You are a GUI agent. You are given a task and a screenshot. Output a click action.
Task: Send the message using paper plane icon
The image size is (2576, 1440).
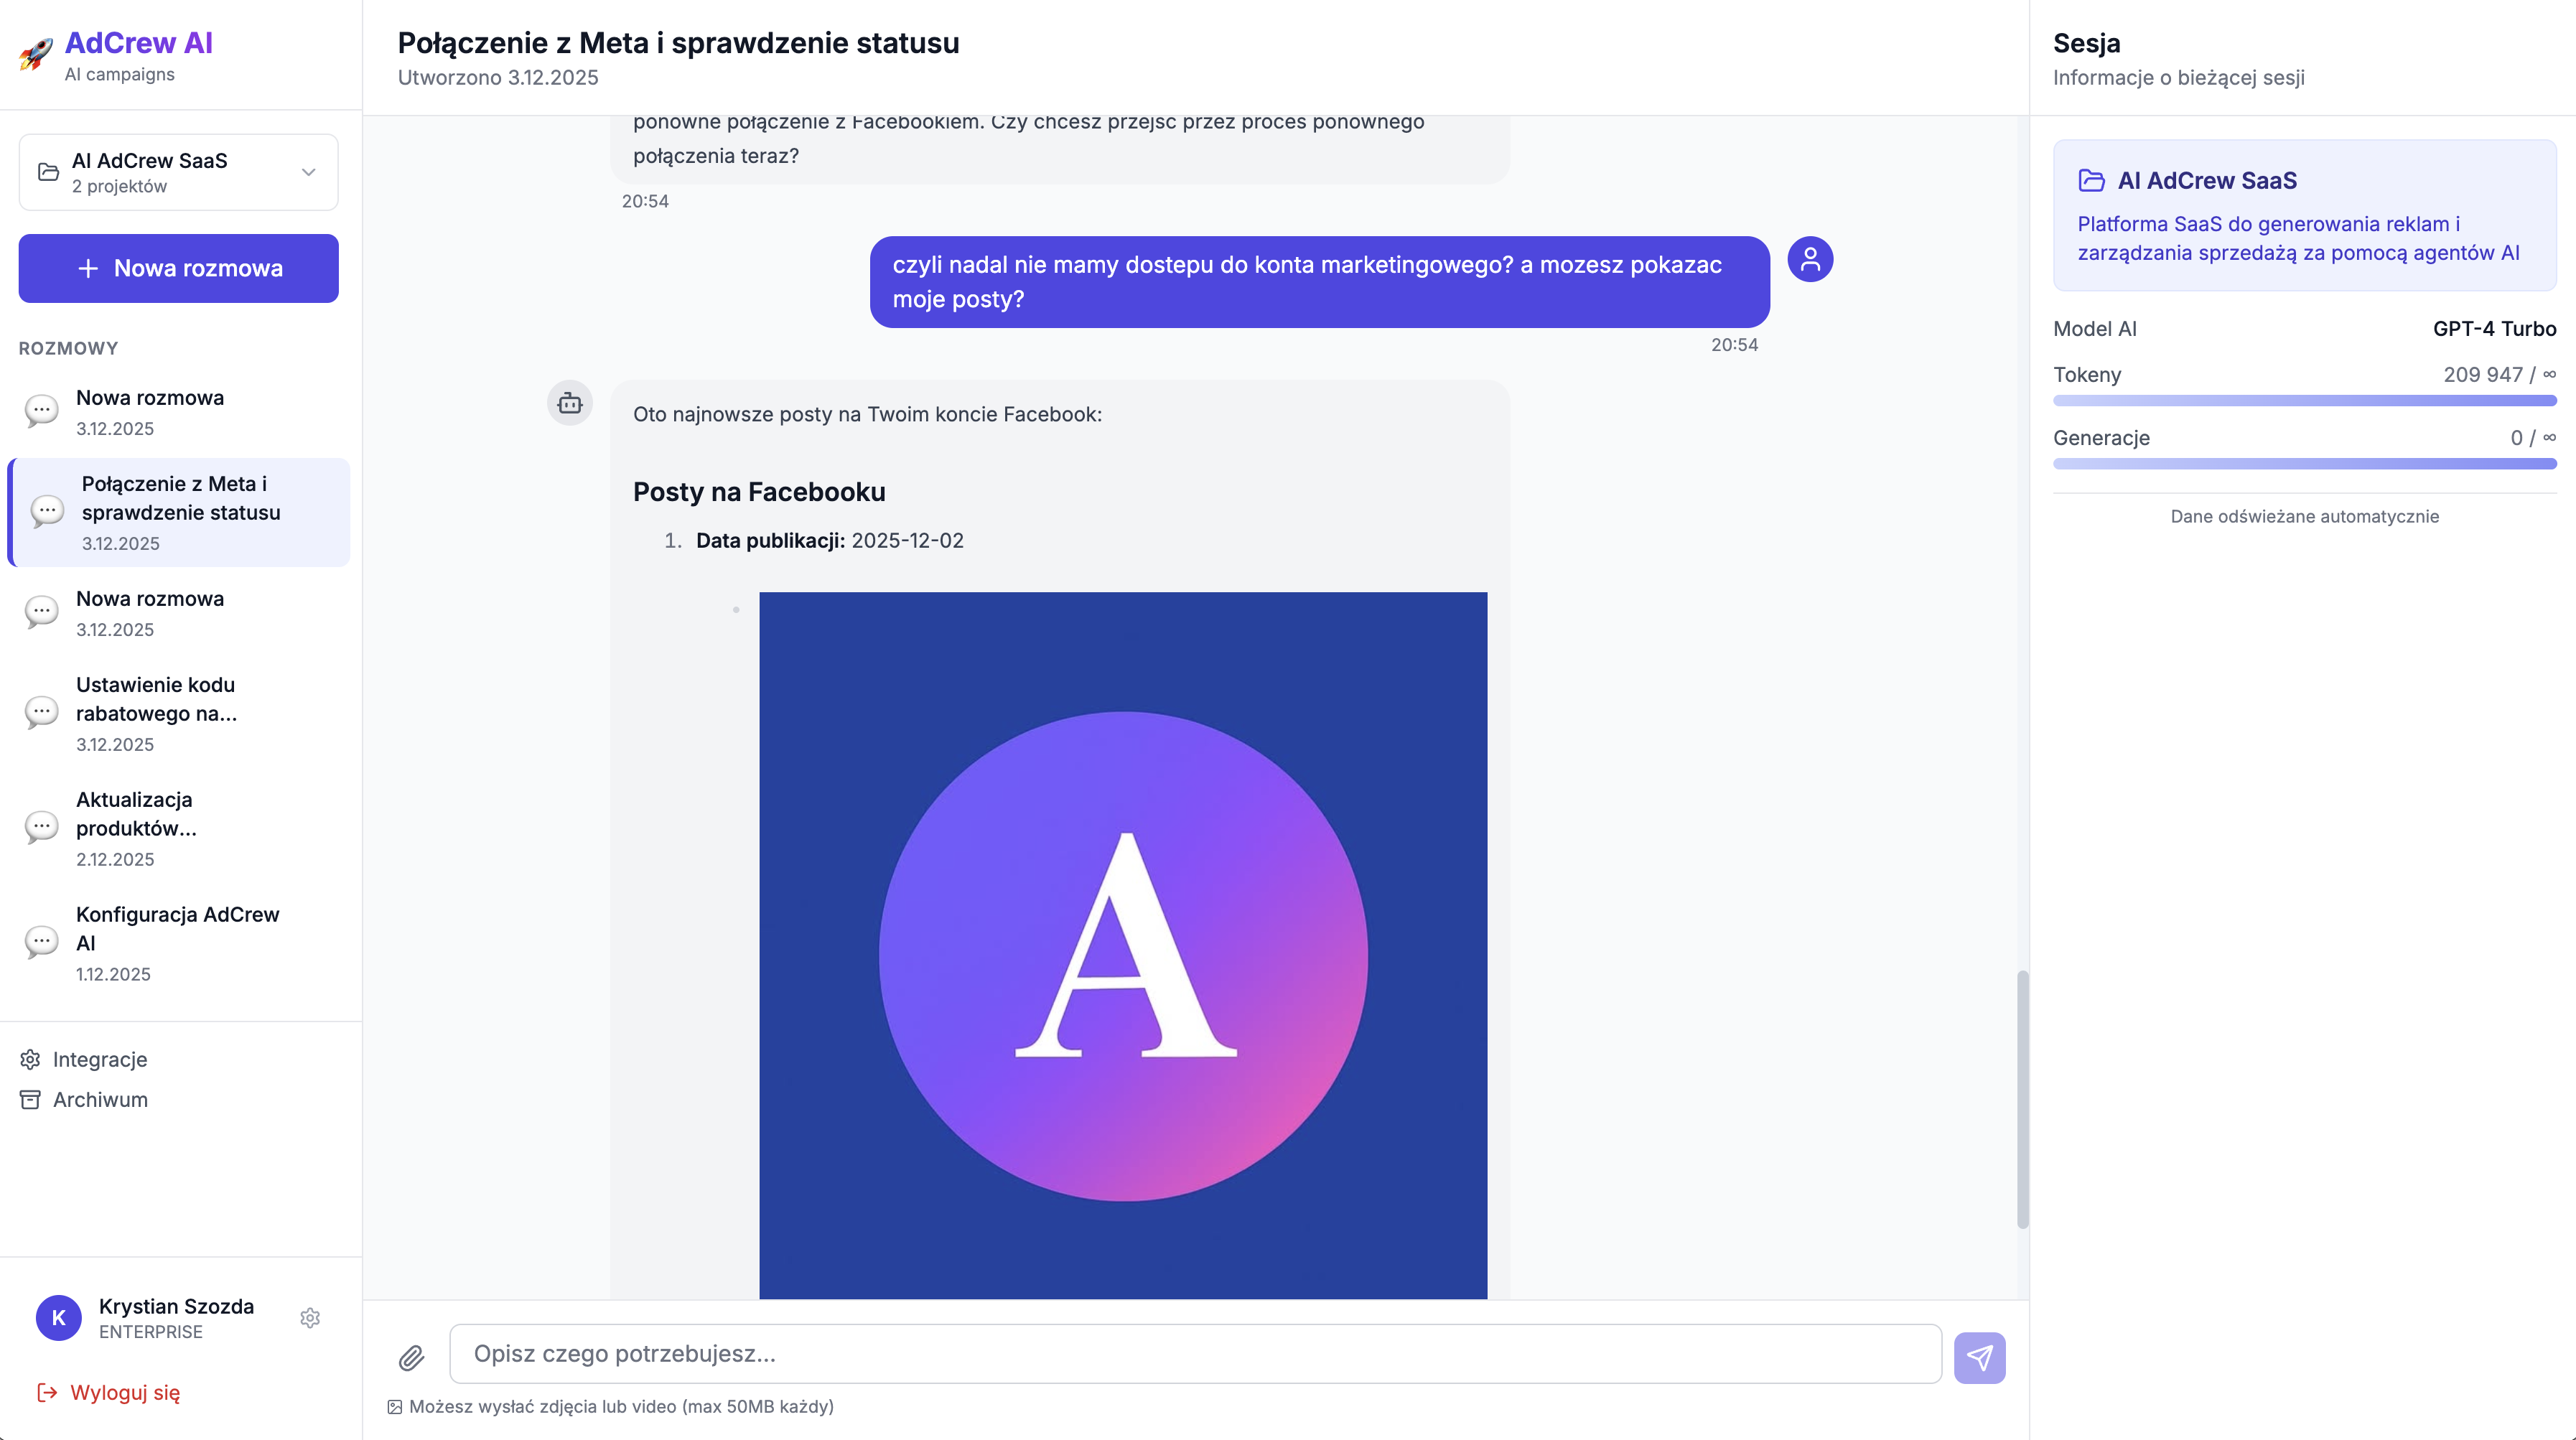click(x=1980, y=1357)
